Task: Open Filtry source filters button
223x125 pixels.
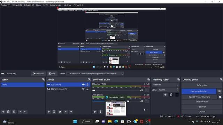Action: click(52, 74)
